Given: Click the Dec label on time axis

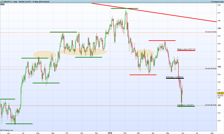Looking at the screenshot, I should click(97, 133).
